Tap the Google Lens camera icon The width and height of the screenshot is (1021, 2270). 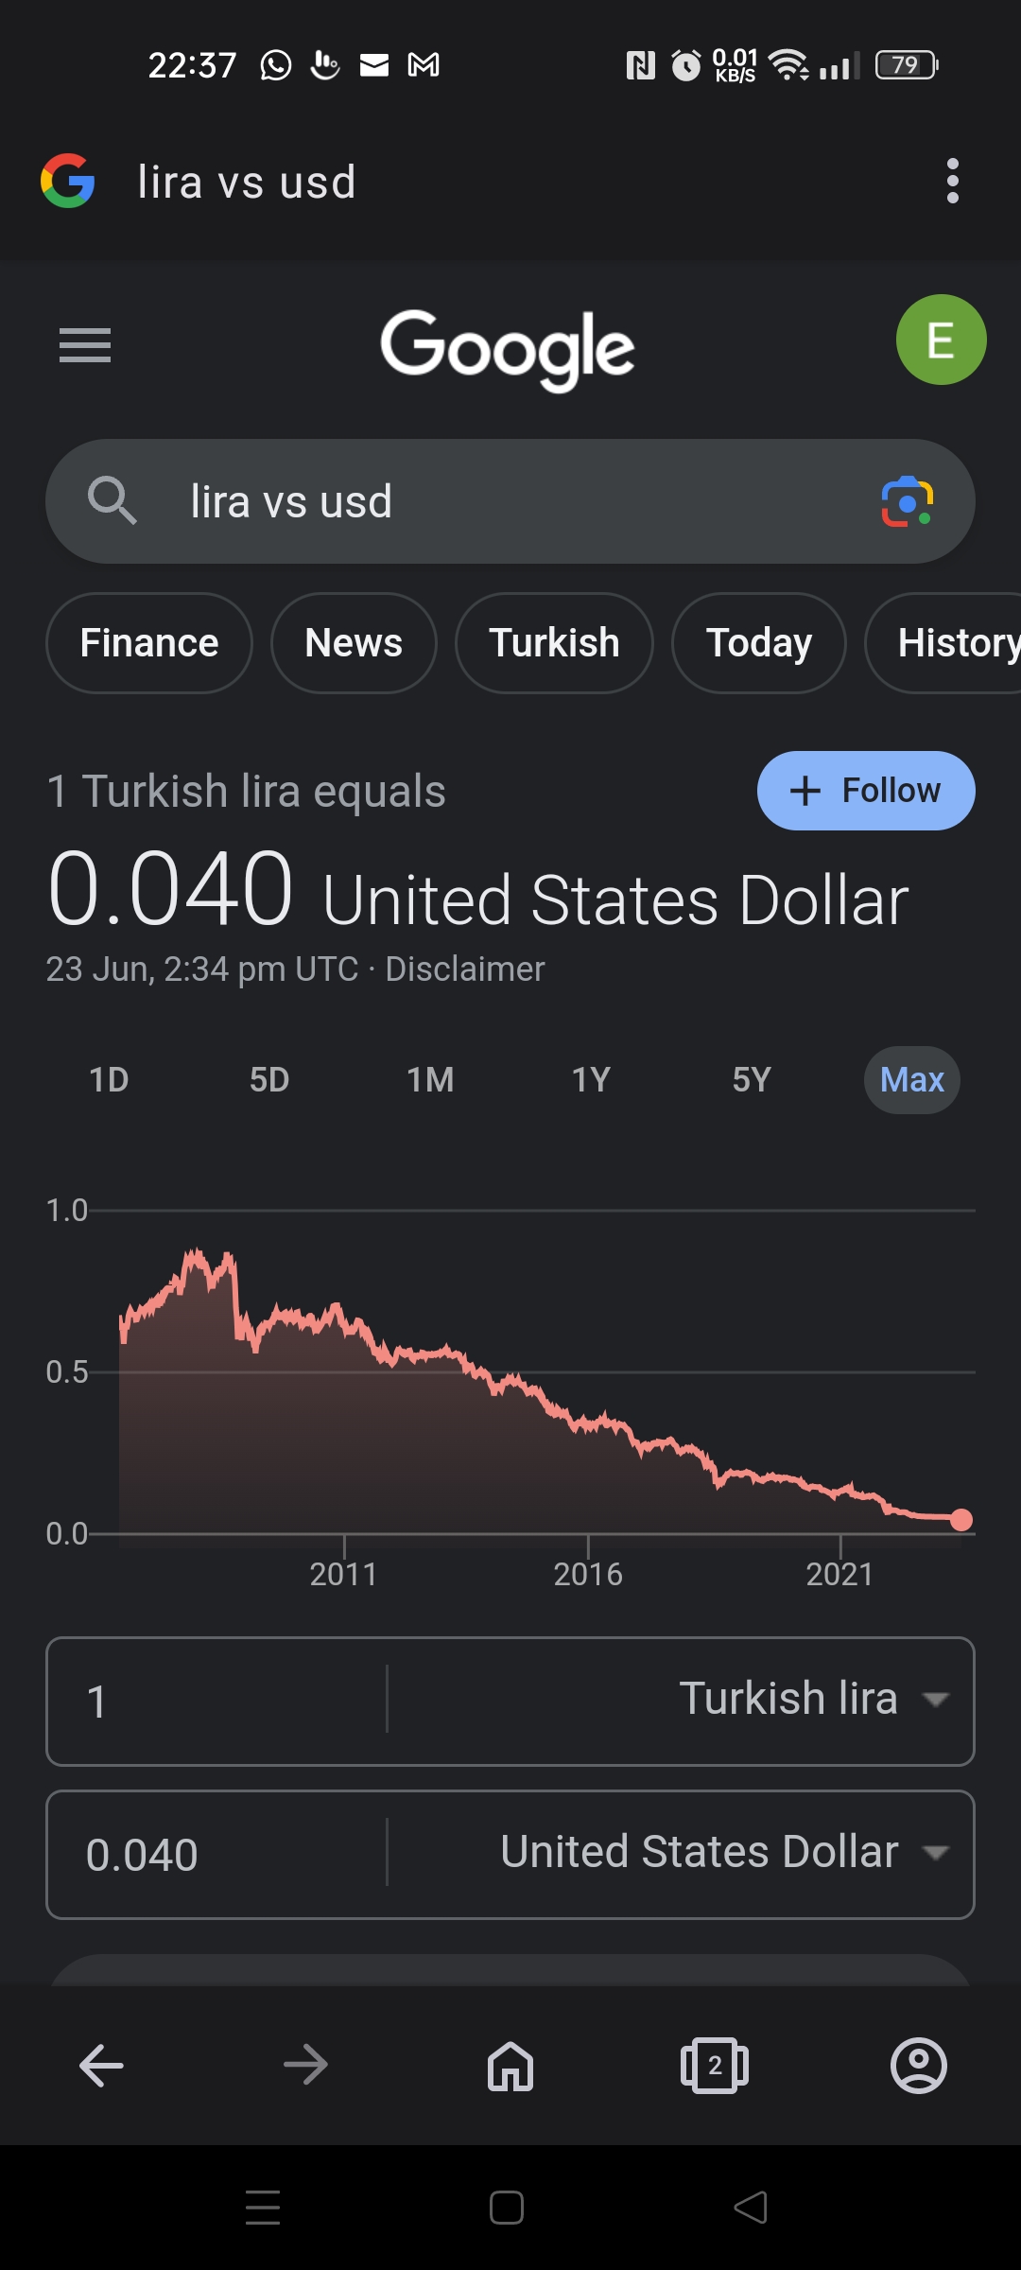coord(908,501)
